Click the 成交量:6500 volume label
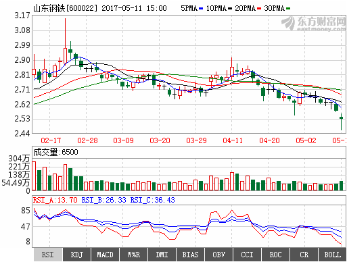The image size is (347, 262). 55,152
